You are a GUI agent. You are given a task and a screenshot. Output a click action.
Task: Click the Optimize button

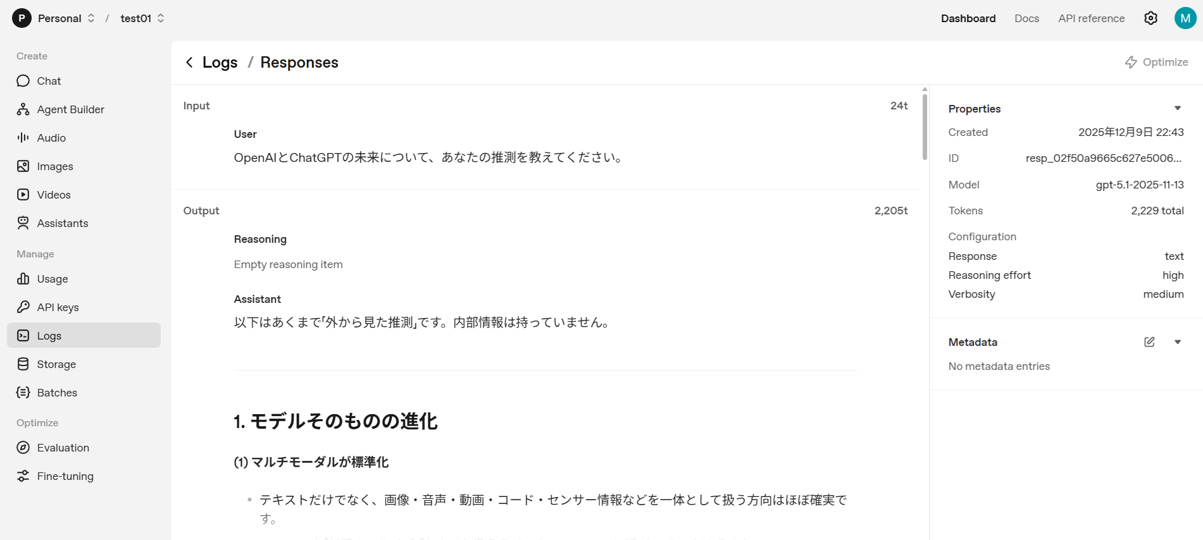coord(1156,62)
